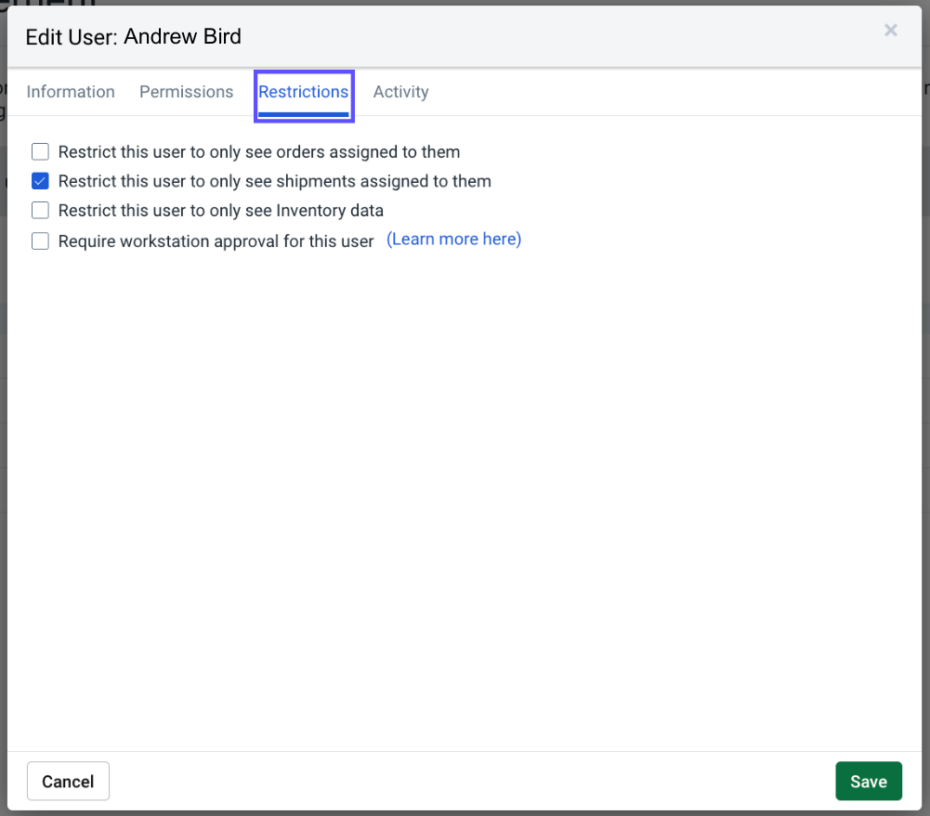
Task: Switch to the Information tab
Action: [70, 91]
